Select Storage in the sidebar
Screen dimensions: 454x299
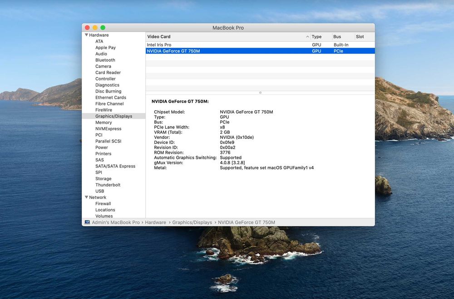[x=104, y=179]
